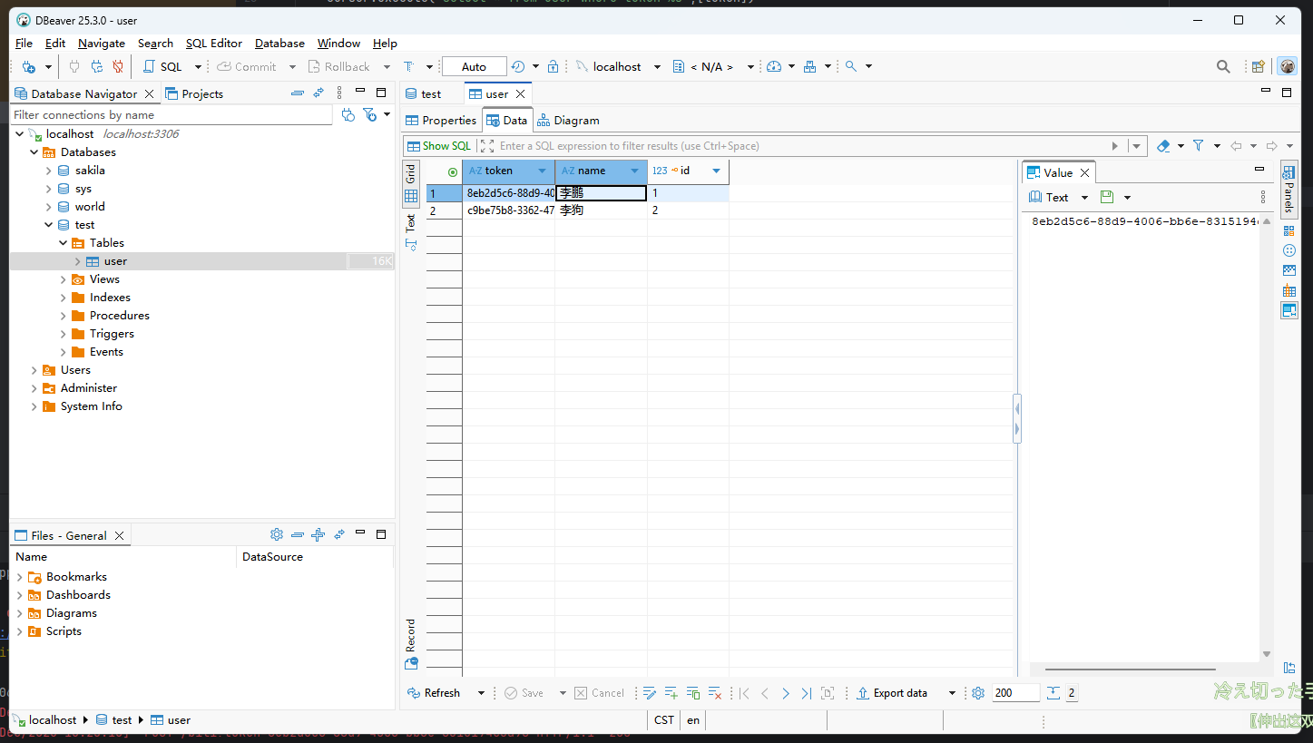Viewport: 1313px width, 743px height.
Task: Click the add row icon in bottom toolbar
Action: pyautogui.click(x=671, y=693)
